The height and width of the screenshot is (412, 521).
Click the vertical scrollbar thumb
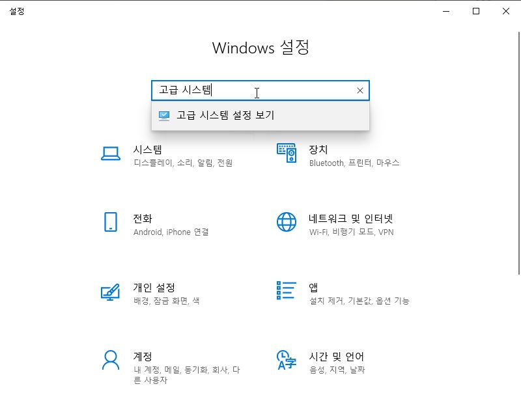coord(518,153)
